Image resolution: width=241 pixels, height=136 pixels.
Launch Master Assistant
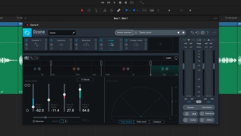124,32
